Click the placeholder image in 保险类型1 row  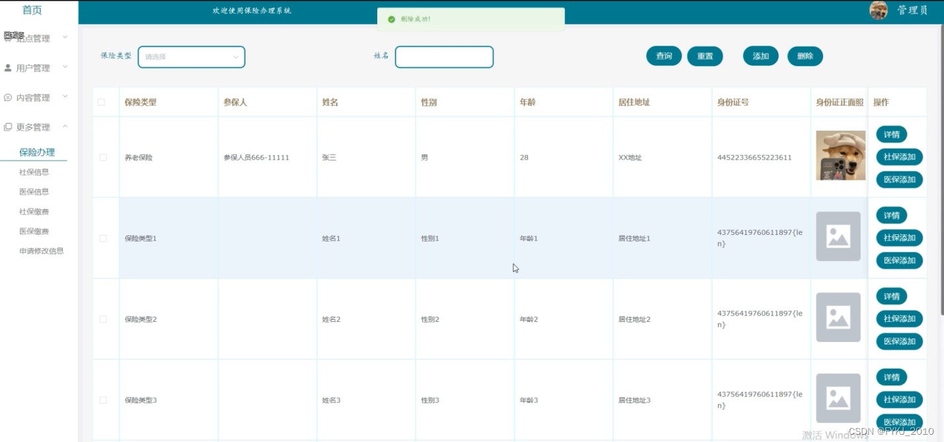[838, 236]
